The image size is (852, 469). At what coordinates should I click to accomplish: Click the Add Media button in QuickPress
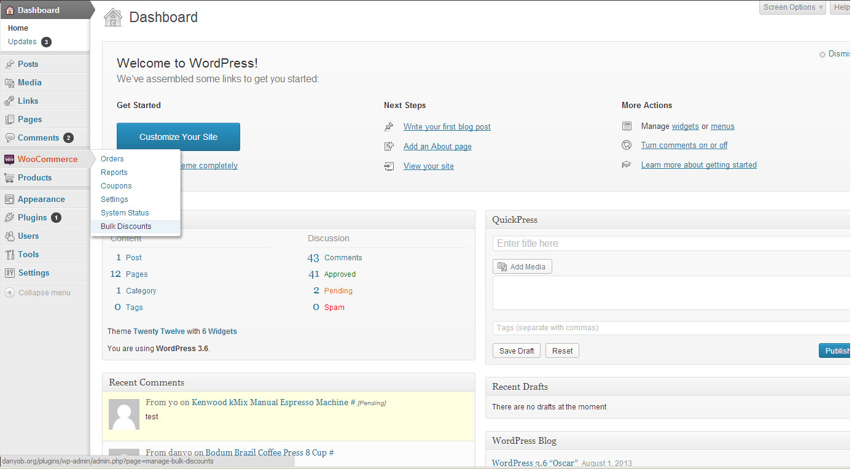(x=522, y=266)
